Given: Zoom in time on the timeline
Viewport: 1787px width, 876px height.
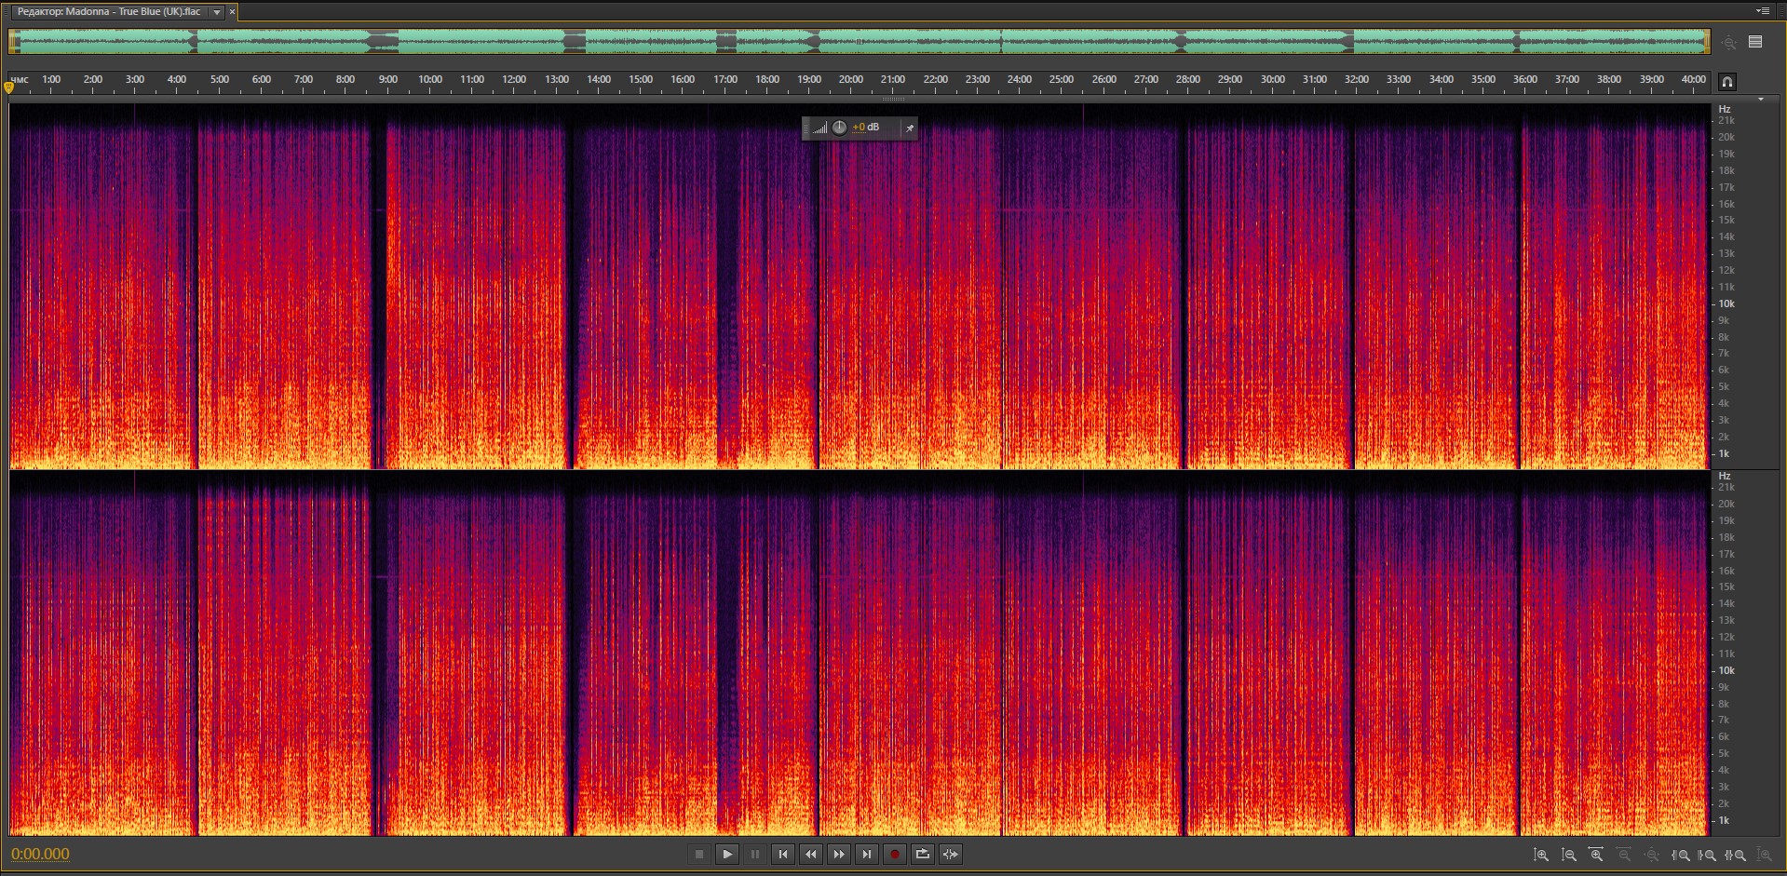Looking at the screenshot, I should [x=1596, y=855].
